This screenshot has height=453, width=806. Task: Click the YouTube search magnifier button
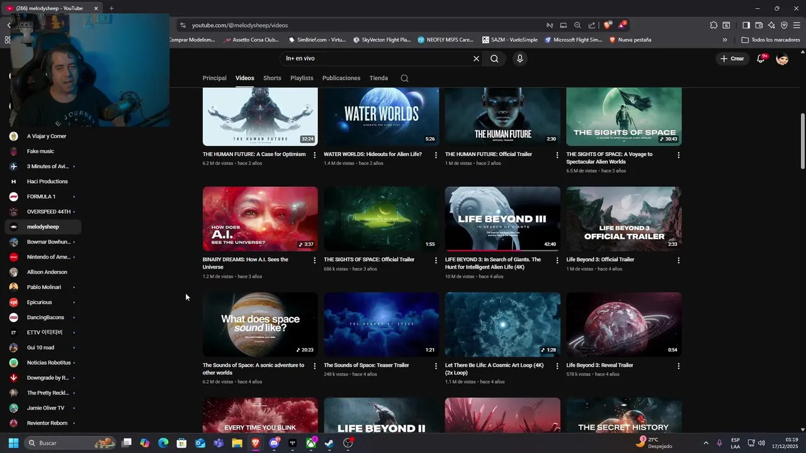(494, 59)
